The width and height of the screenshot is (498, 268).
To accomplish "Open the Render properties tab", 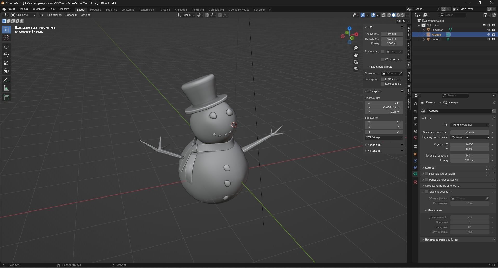I will [x=415, y=112].
